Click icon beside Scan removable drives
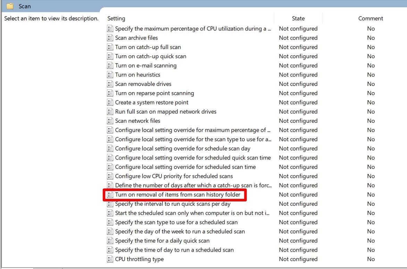This screenshot has height=269, width=407. (110, 84)
